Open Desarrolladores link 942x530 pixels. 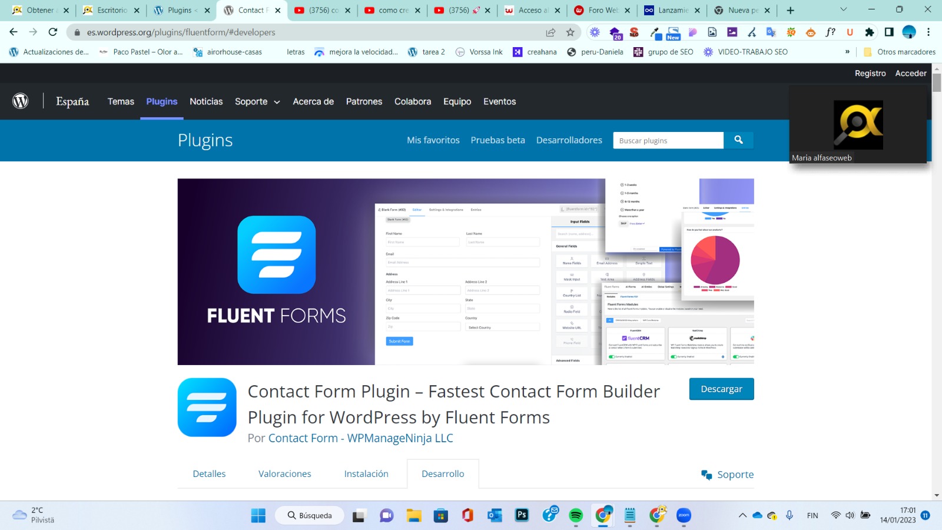(569, 140)
